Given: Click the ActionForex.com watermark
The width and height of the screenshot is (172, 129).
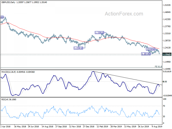Looking at the screenshot, I should [124, 14].
